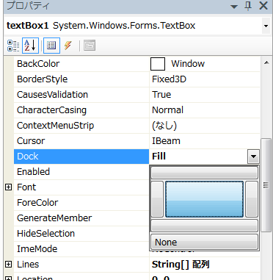Select Alphabetical sort icon

(30, 46)
